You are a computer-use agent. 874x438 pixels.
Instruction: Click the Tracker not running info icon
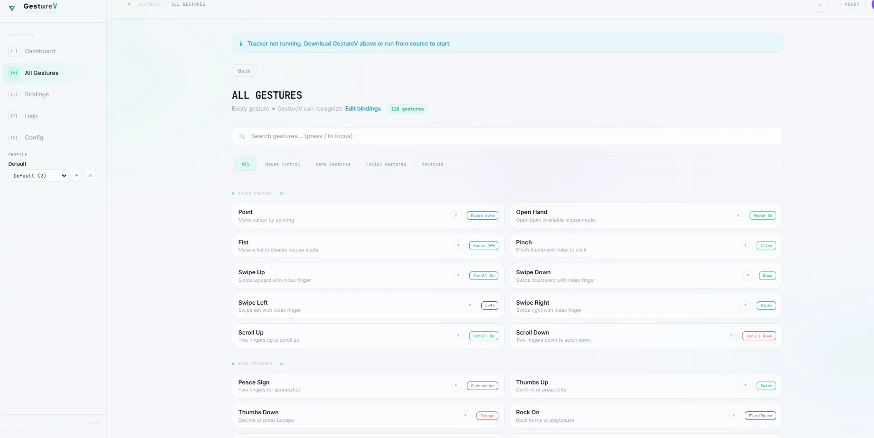pyautogui.click(x=241, y=44)
